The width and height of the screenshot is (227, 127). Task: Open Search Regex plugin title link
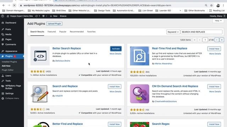[161, 124]
